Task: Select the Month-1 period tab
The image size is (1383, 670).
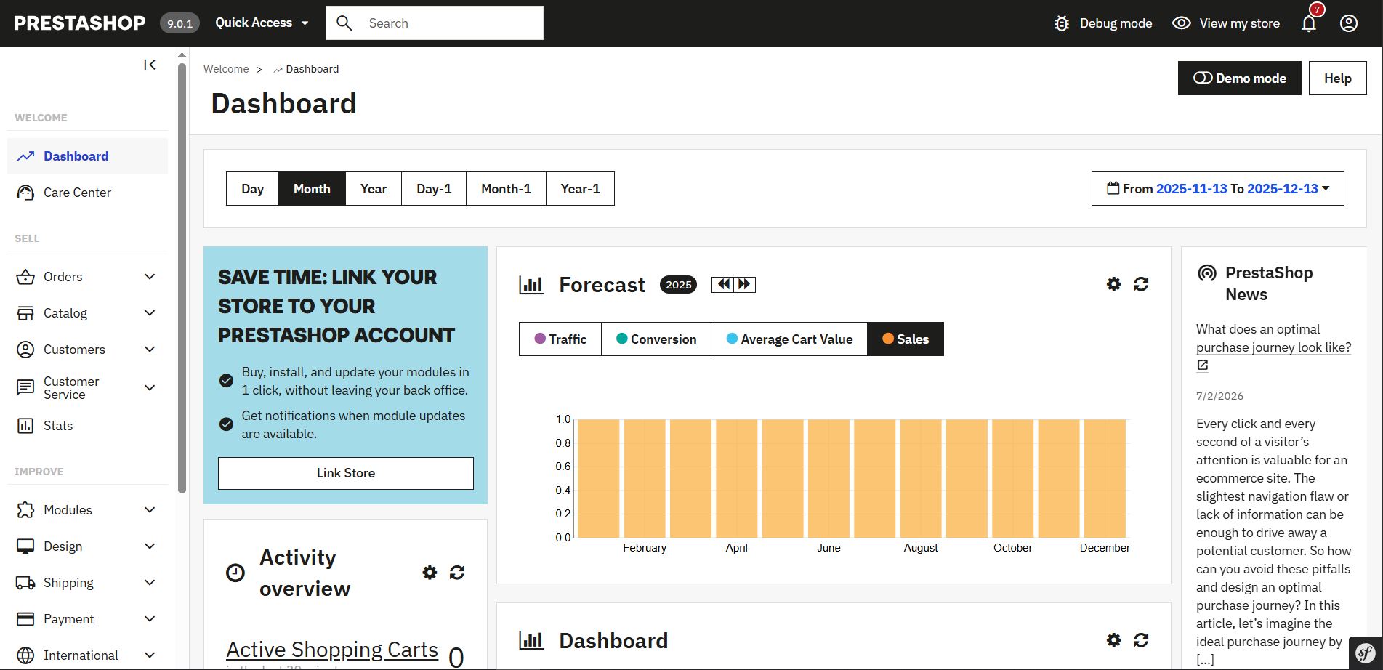Action: click(506, 189)
